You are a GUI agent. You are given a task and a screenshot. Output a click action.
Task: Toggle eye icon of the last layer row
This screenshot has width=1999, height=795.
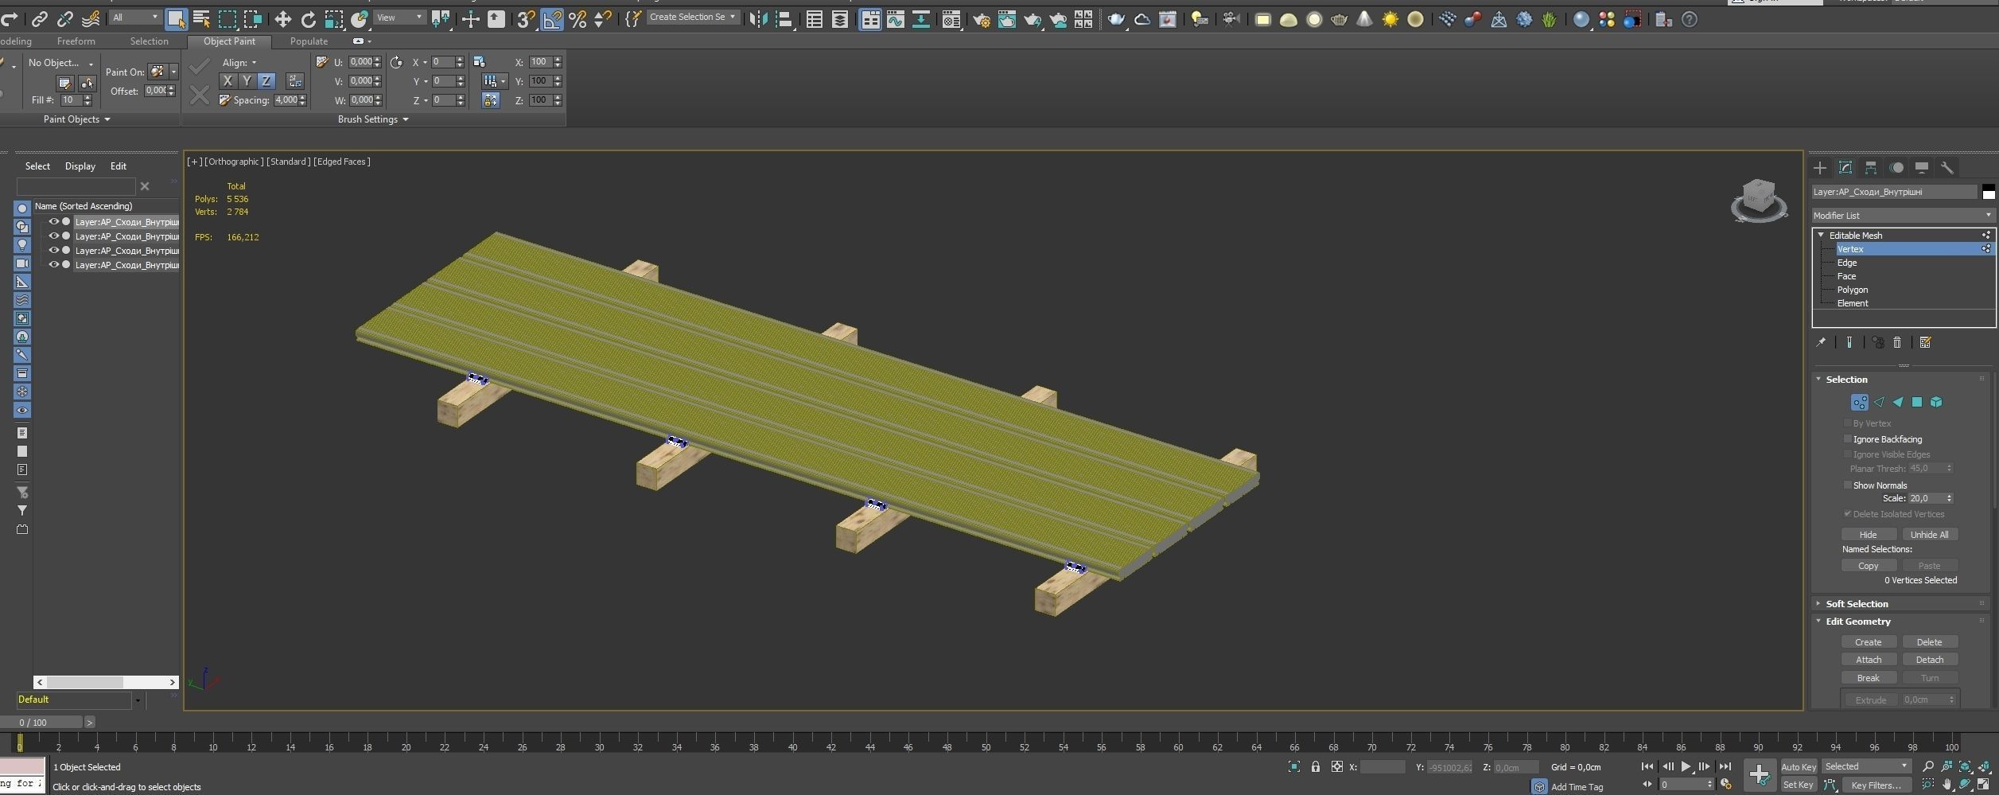click(x=54, y=265)
